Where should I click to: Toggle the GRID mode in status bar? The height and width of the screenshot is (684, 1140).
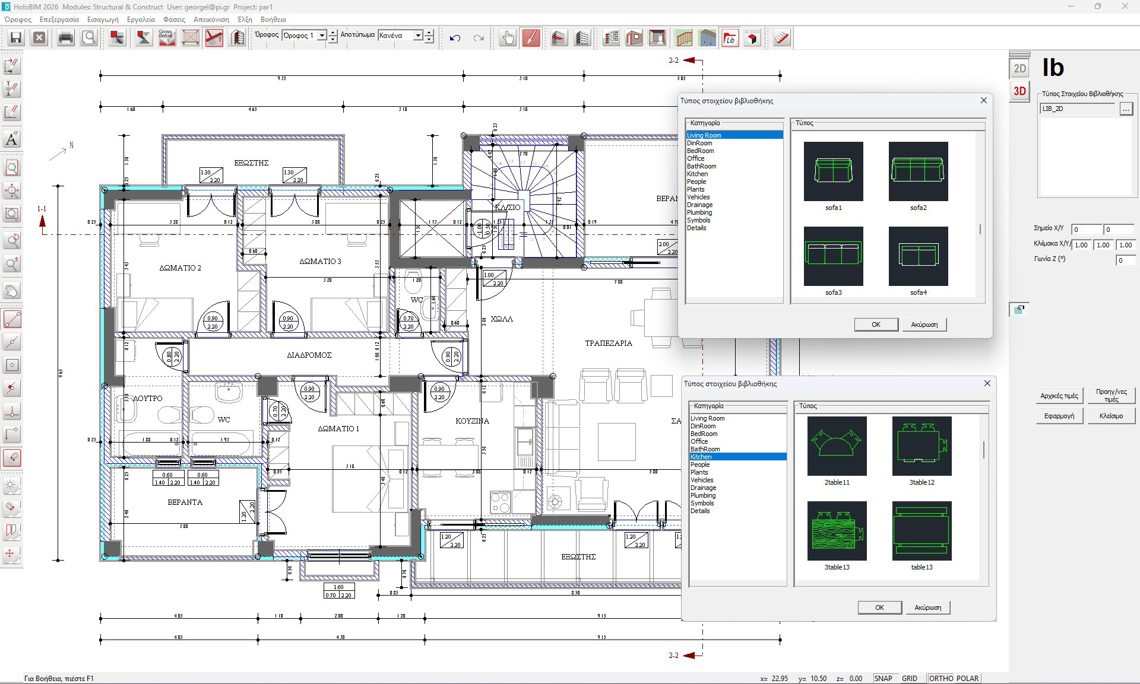[909, 678]
